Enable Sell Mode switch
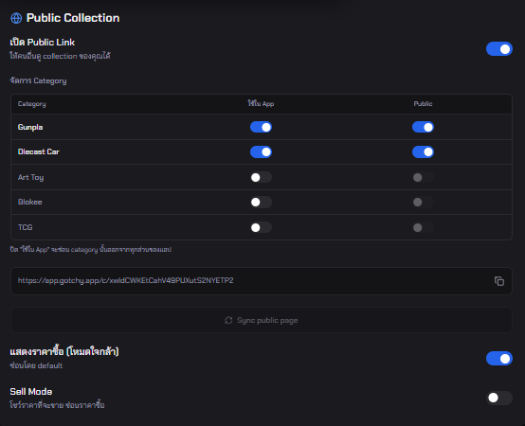Image resolution: width=525 pixels, height=426 pixels. [x=499, y=398]
